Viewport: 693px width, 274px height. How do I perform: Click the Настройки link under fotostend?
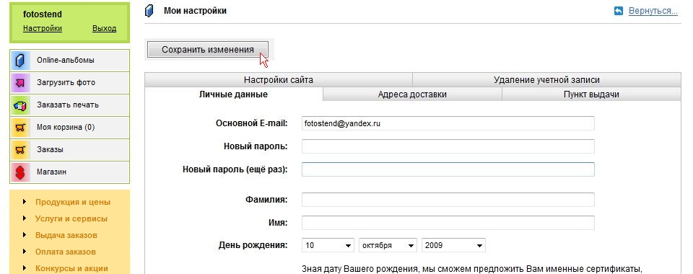[43, 29]
